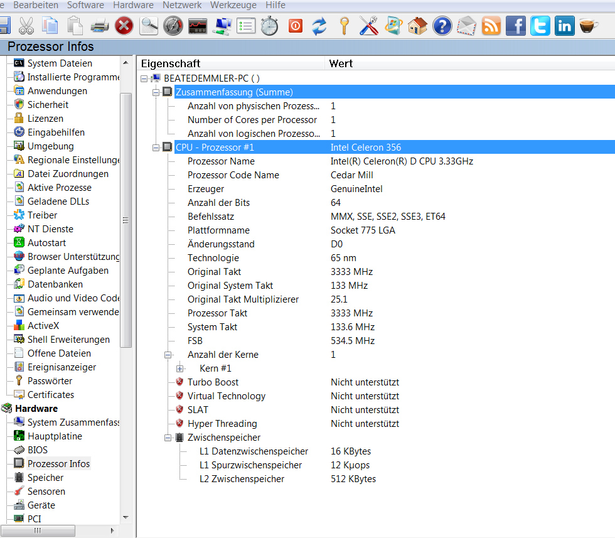Viewport: 615px width, 538px height.
Task: Click the red X stop icon
Action: [x=124, y=26]
